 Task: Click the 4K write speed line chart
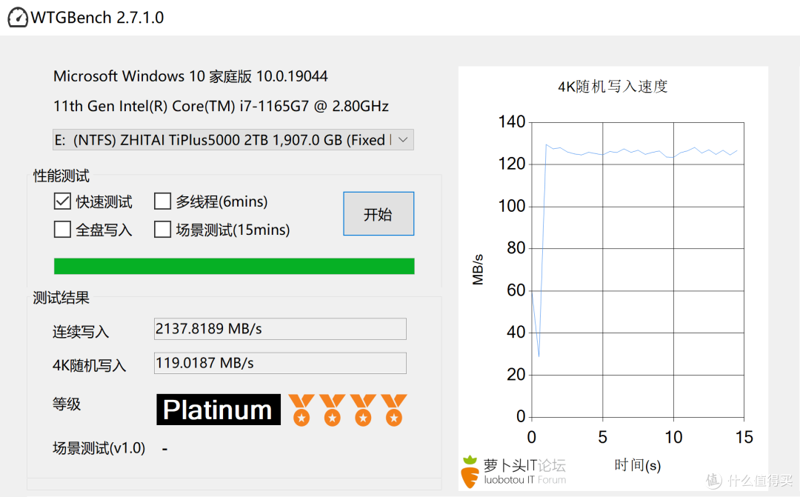[x=638, y=270]
